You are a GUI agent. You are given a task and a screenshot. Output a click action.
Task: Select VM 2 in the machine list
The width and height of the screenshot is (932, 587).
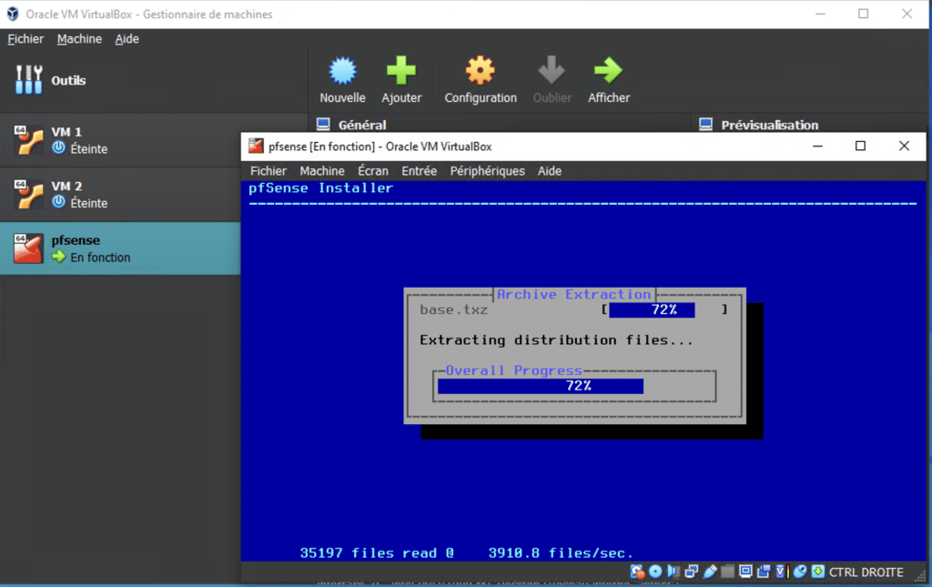120,194
